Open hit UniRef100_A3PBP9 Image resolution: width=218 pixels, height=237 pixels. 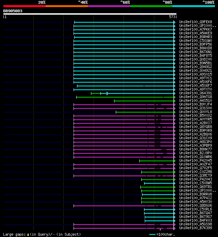(196, 145)
